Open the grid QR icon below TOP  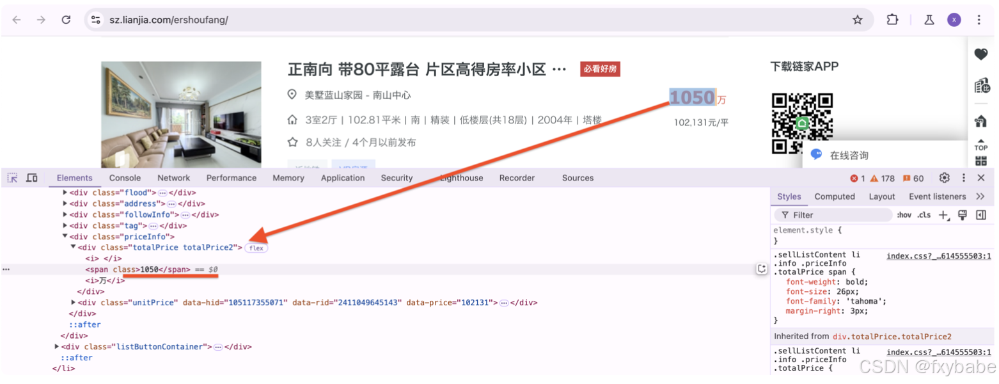pos(981,161)
